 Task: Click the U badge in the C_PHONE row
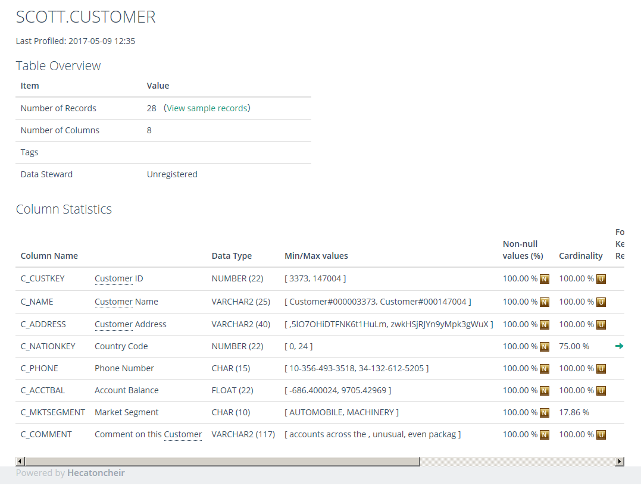point(601,369)
